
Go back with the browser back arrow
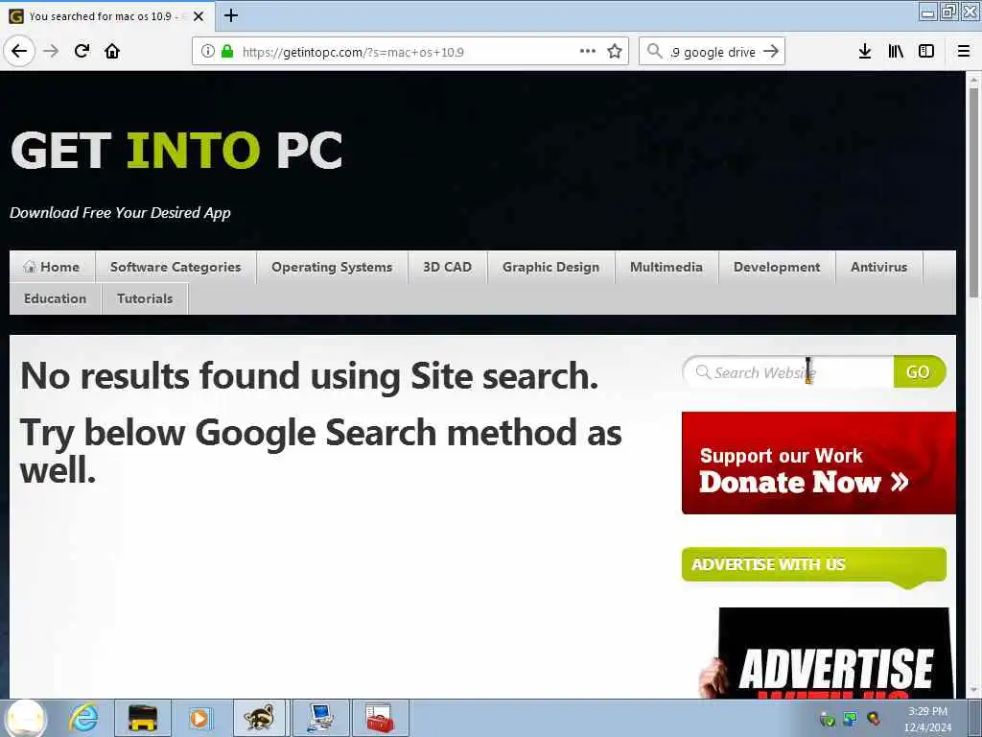pos(19,51)
